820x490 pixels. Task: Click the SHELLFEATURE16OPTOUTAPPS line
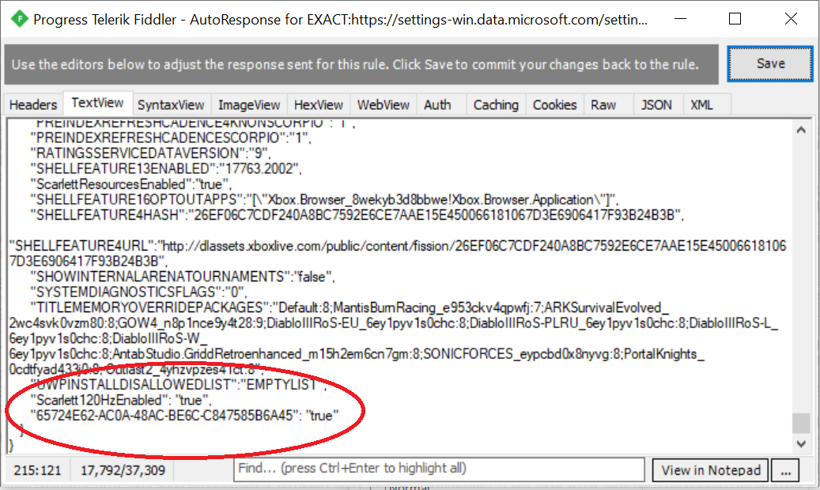(325, 200)
